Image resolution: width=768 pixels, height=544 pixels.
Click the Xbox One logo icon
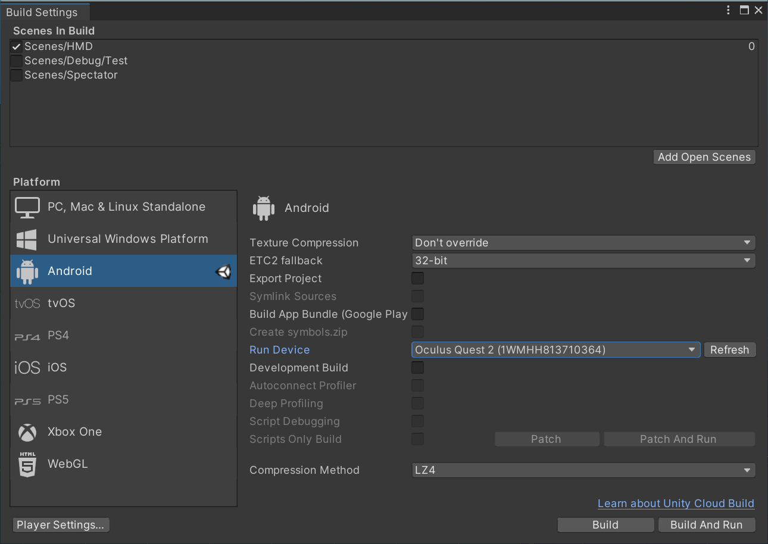click(x=27, y=432)
